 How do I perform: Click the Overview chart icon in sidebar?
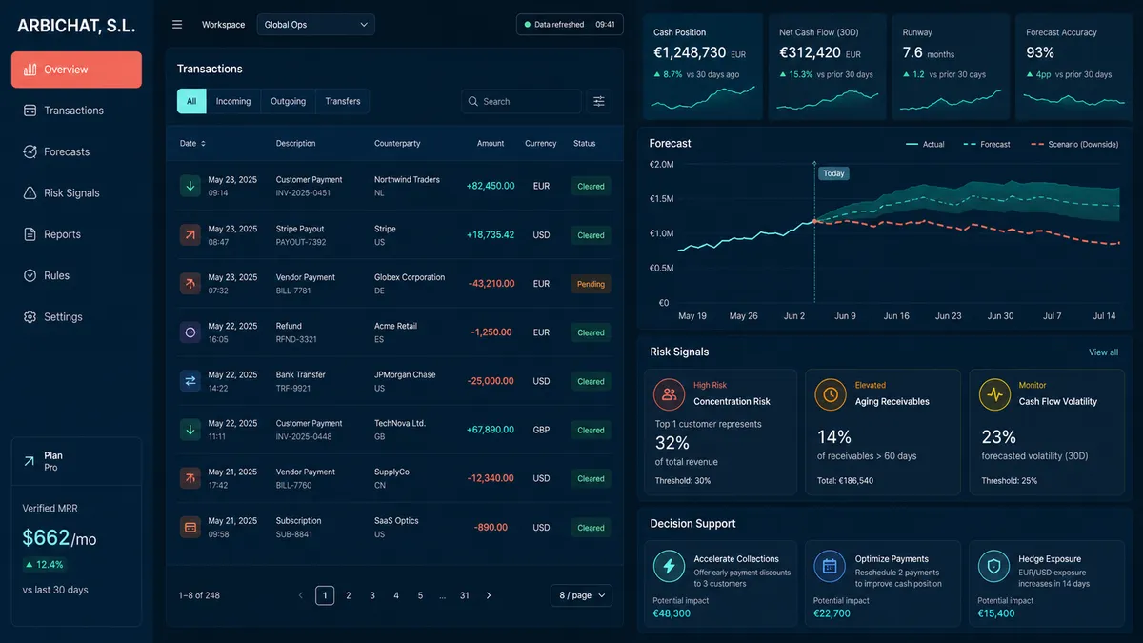[x=30, y=70]
